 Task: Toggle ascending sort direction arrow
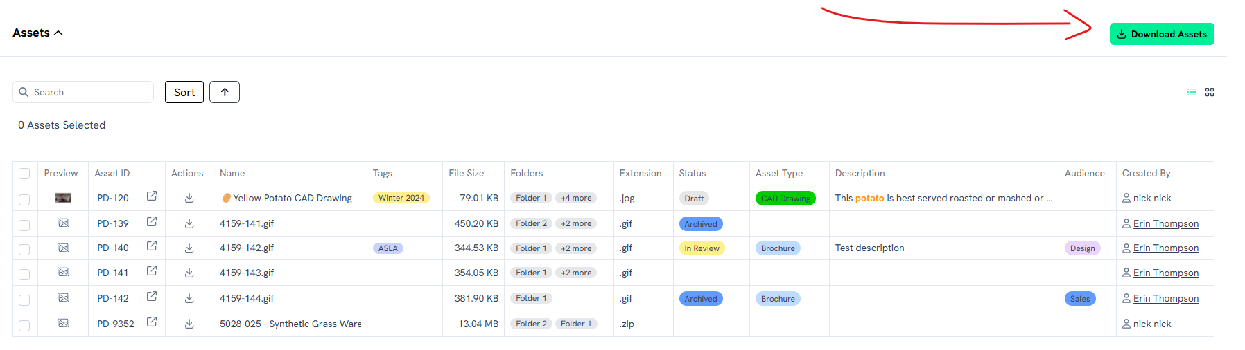pyautogui.click(x=225, y=92)
